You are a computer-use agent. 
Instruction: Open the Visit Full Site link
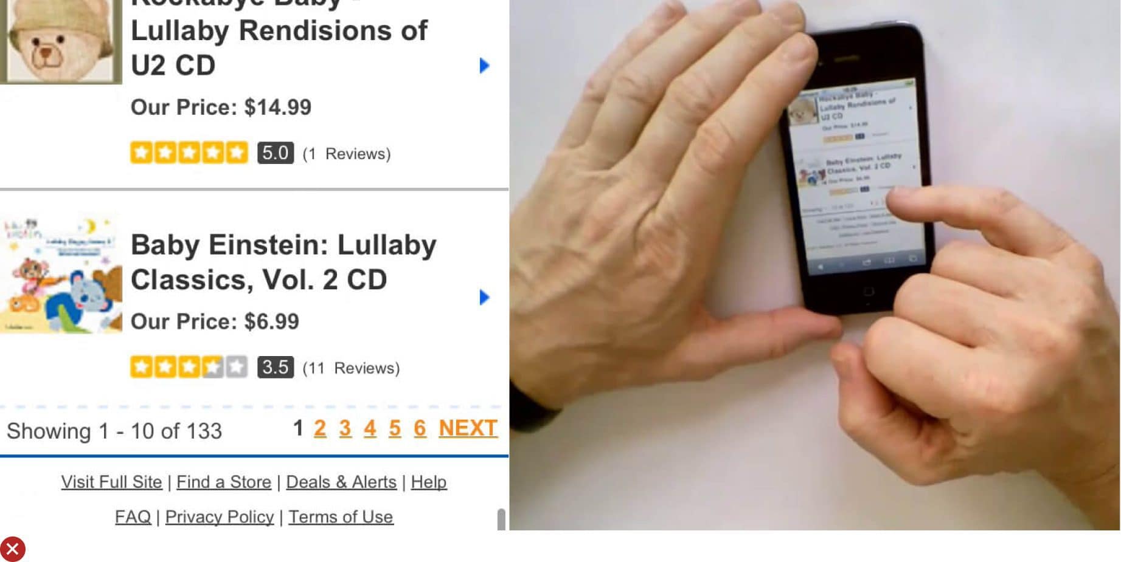coord(111,482)
